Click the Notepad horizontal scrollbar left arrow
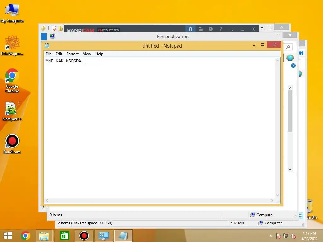Viewport: 323px width, 242px height. click(x=47, y=200)
